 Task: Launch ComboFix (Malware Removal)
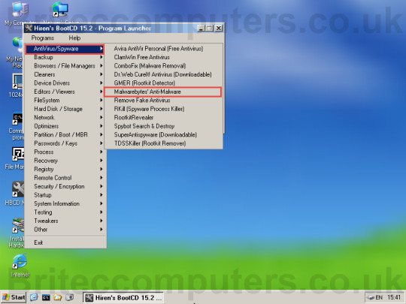pos(163,66)
